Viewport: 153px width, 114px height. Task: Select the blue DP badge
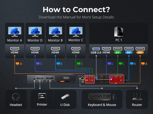(129, 53)
